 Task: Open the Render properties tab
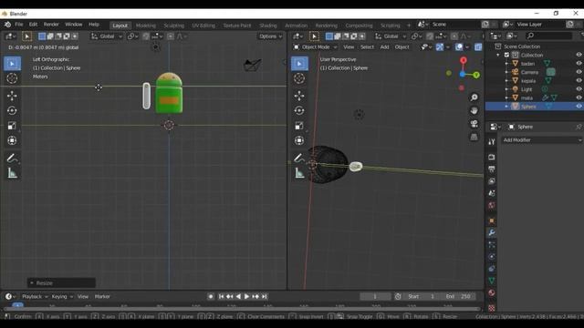pyautogui.click(x=492, y=157)
